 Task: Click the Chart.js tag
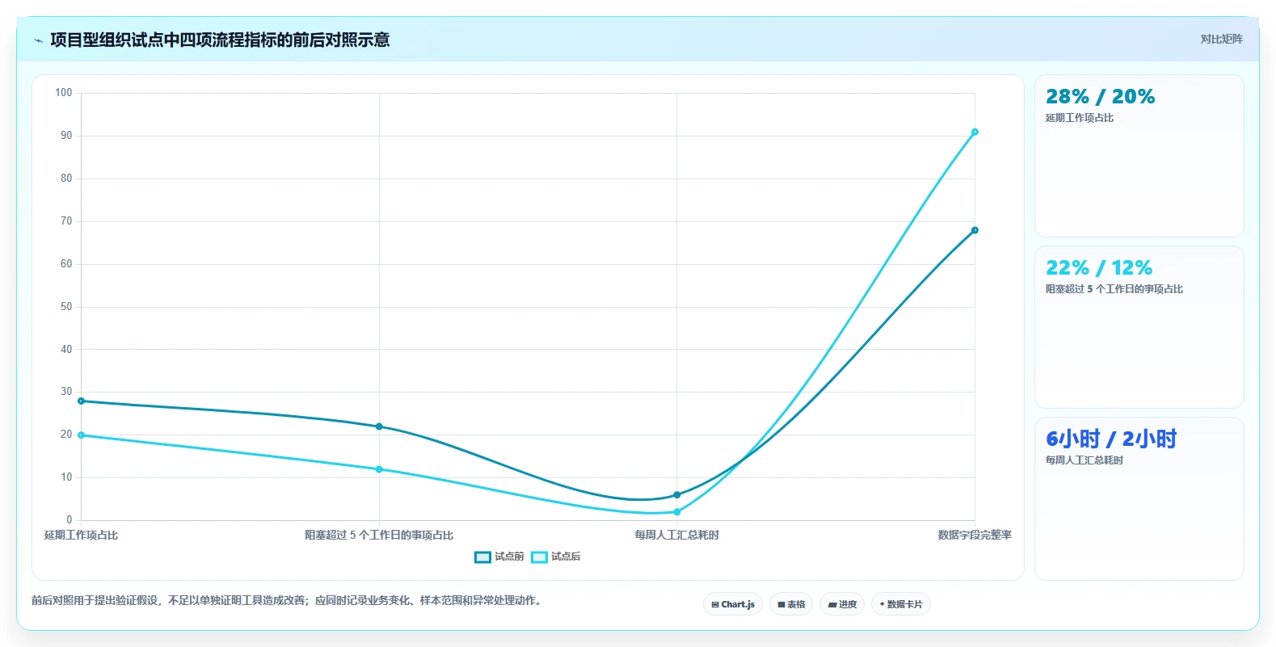coord(733,604)
